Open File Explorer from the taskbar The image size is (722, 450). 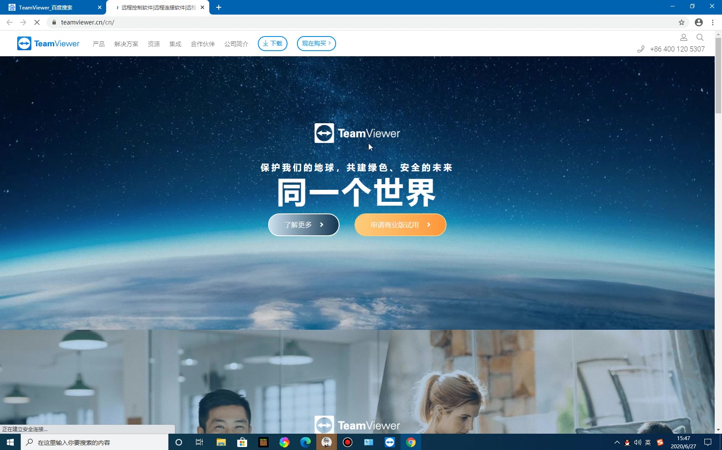point(221,442)
